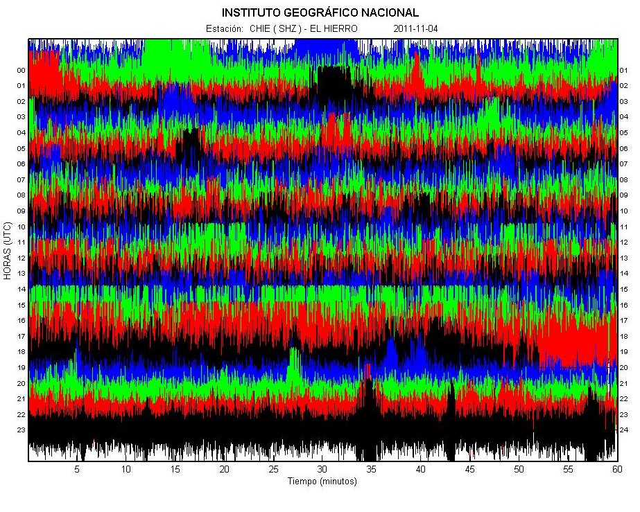Select hour 06 on the left axis
This screenshot has height=512, width=640.
21,164
